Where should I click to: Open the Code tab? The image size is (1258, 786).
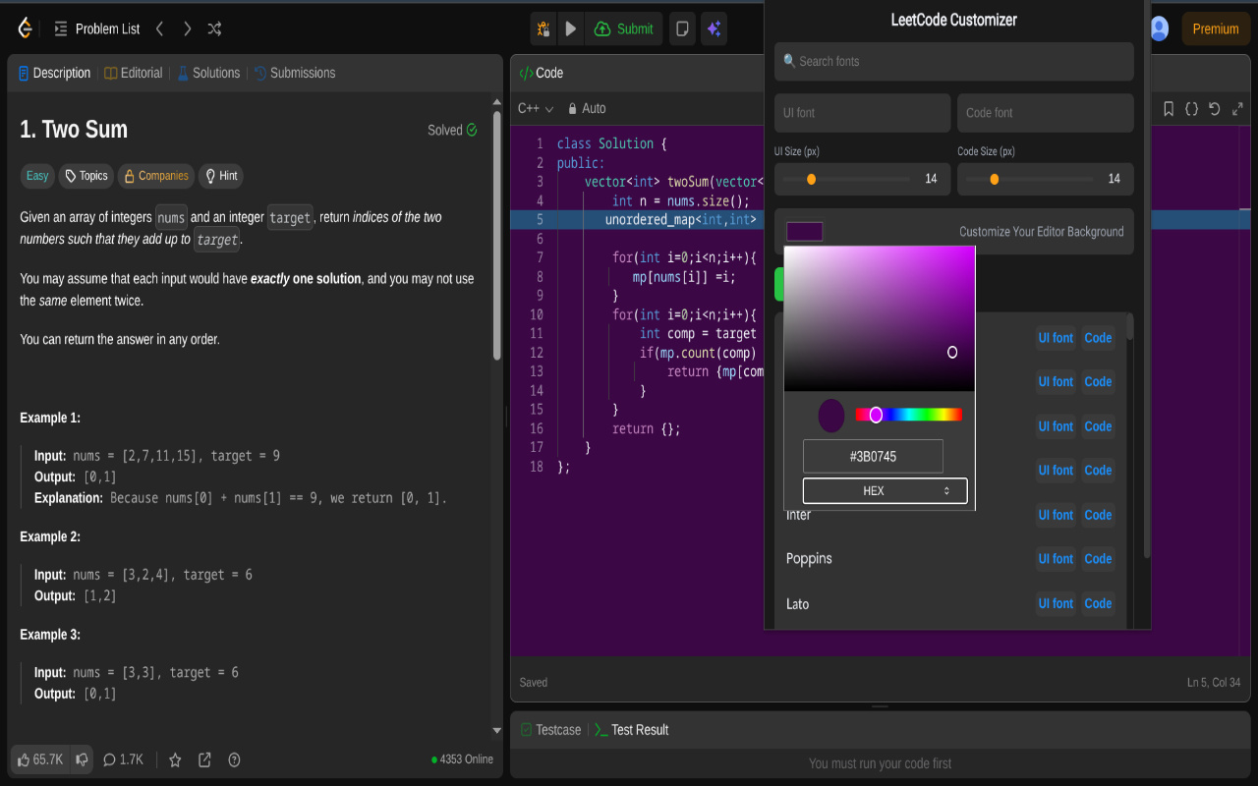pos(542,73)
